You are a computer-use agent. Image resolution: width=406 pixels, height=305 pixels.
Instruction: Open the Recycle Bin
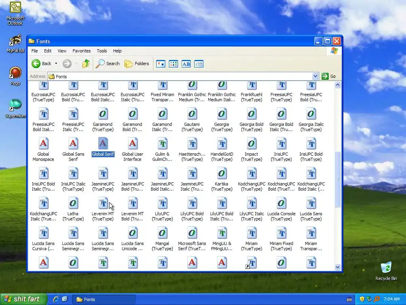tap(386, 271)
